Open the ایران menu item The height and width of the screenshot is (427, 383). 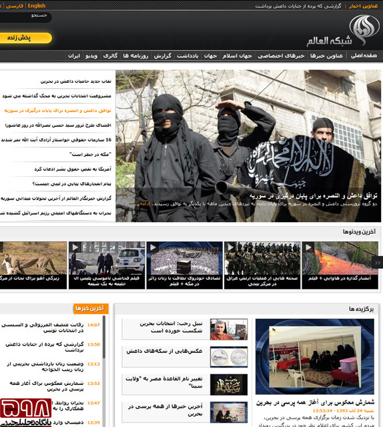point(74,55)
